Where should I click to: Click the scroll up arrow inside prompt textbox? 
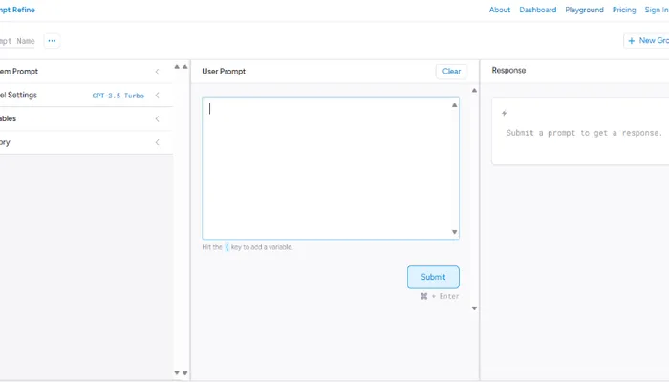454,105
